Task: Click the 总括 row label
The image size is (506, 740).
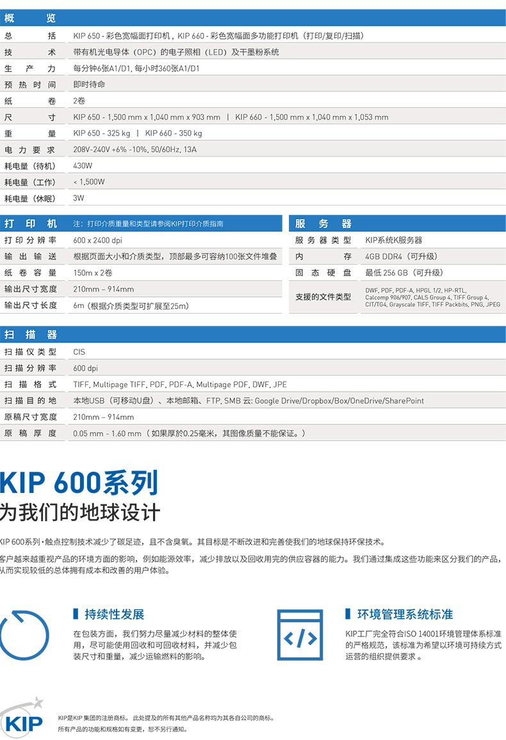Action: pos(30,36)
